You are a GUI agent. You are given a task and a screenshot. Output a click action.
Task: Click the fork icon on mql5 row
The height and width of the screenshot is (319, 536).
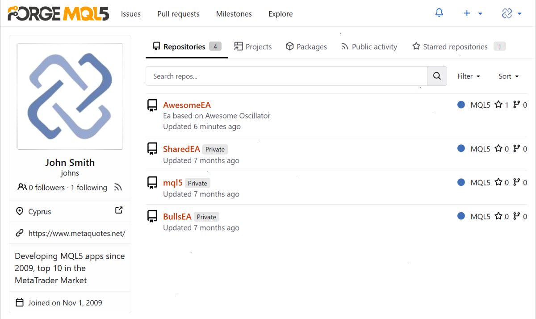click(517, 182)
